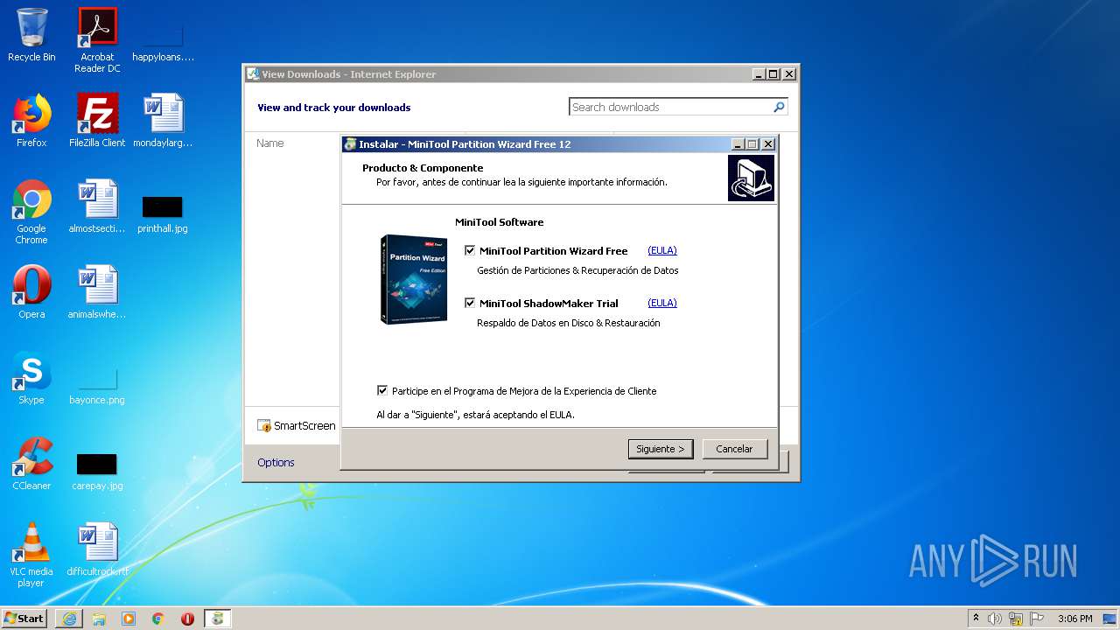Minimize the MiniTool installer window
1120x630 pixels.
[x=738, y=144]
